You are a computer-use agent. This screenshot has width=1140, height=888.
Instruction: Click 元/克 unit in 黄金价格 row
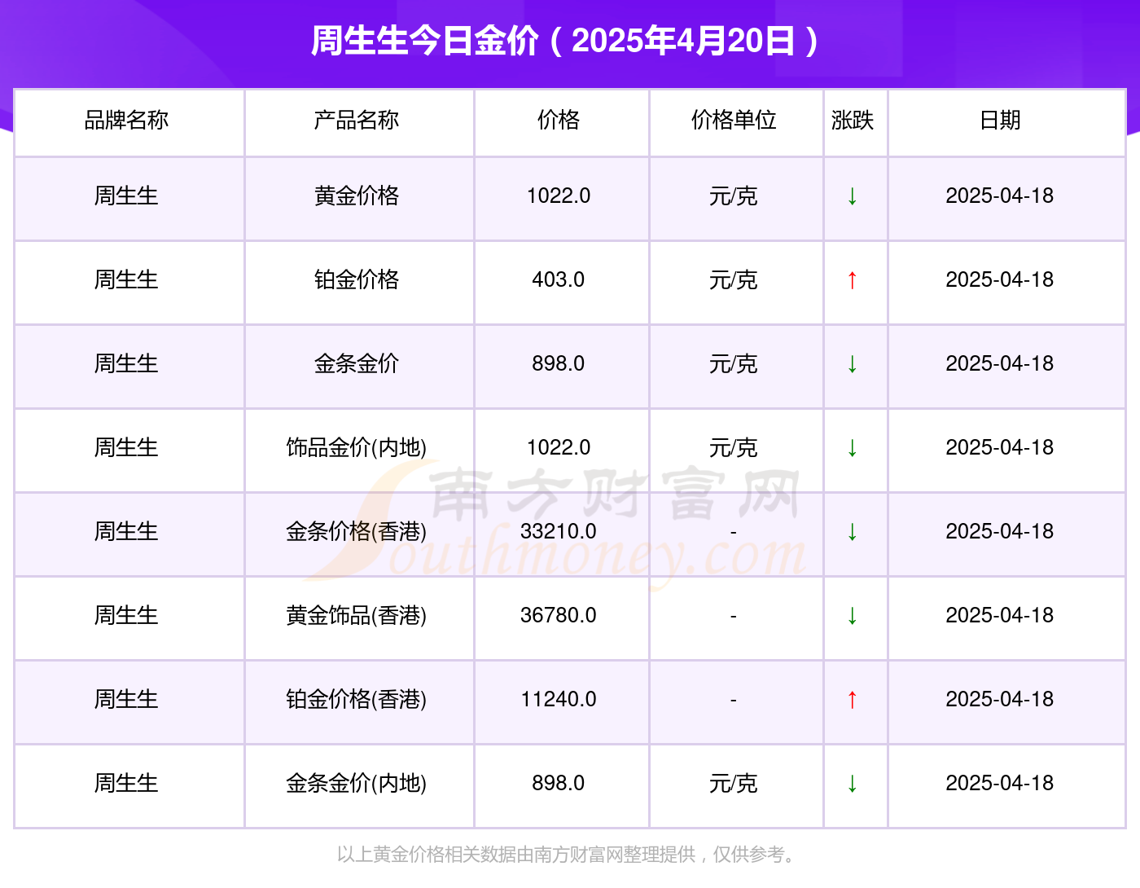click(734, 196)
